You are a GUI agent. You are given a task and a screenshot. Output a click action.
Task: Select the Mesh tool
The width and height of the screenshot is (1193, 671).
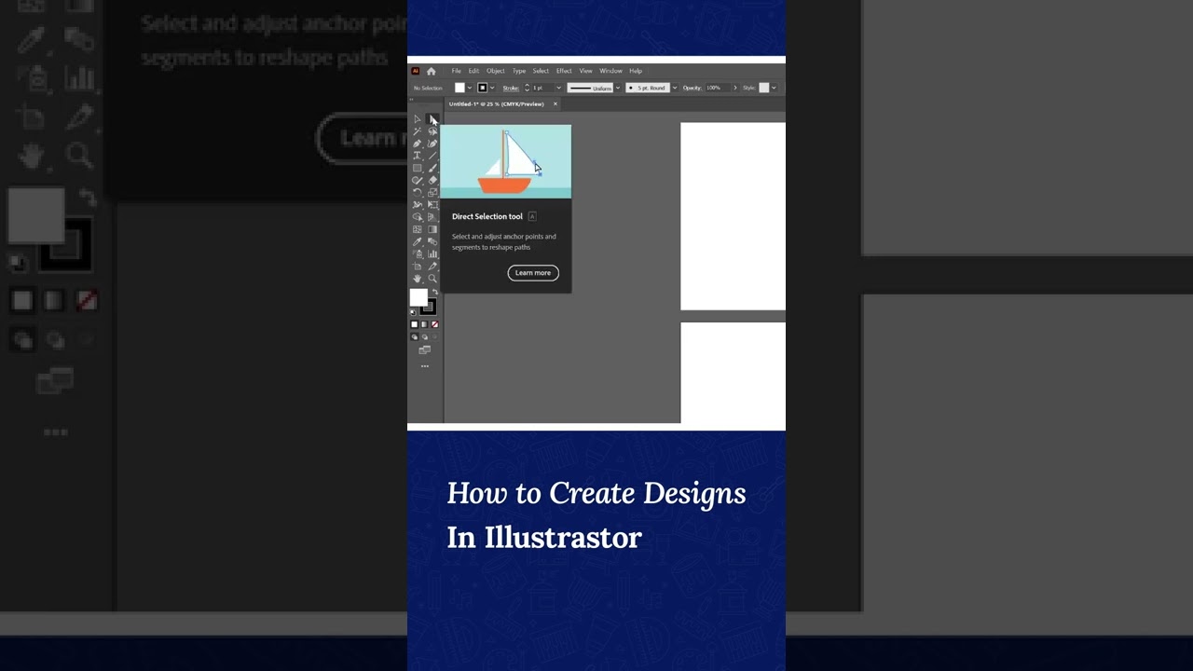tap(418, 229)
